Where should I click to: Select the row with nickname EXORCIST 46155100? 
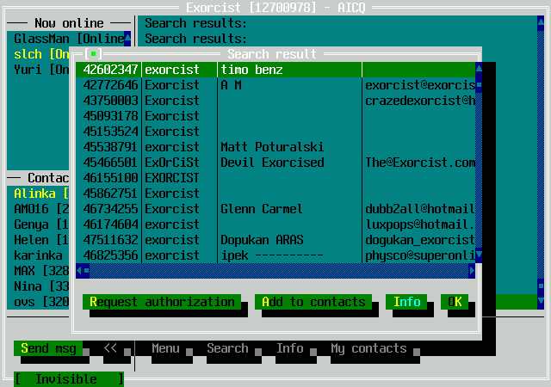(275, 178)
